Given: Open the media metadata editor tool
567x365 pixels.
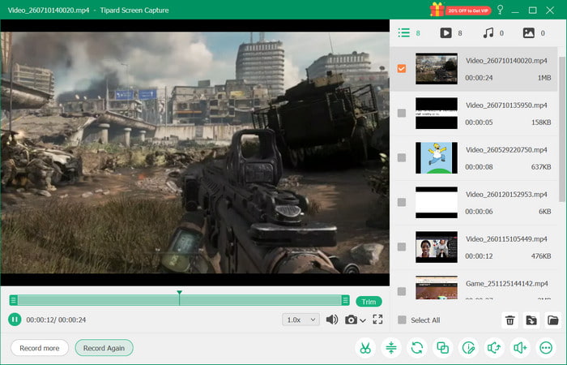Looking at the screenshot, I should coord(468,348).
